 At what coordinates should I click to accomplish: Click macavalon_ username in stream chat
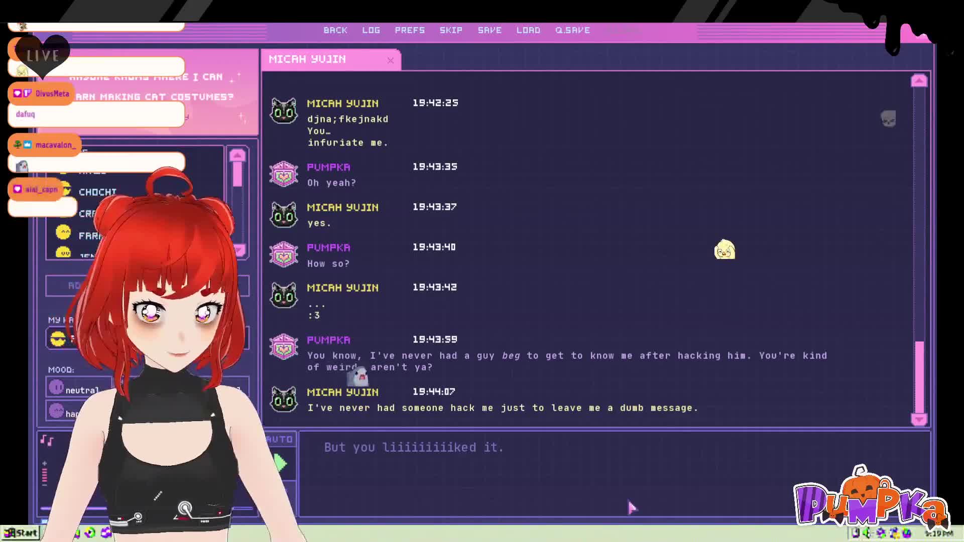56,145
